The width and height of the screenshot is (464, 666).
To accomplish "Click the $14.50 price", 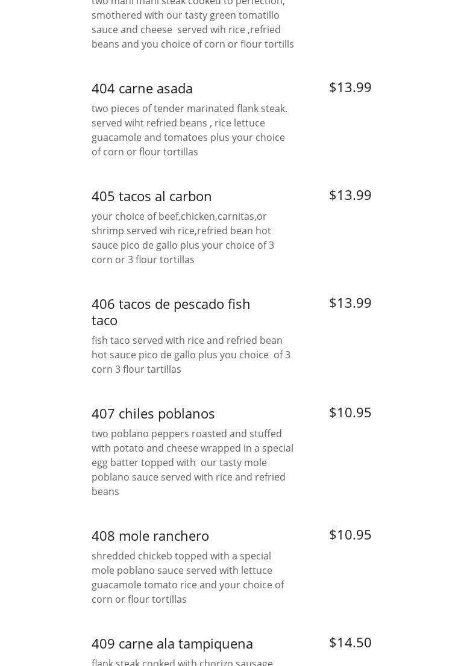I will 350,643.
